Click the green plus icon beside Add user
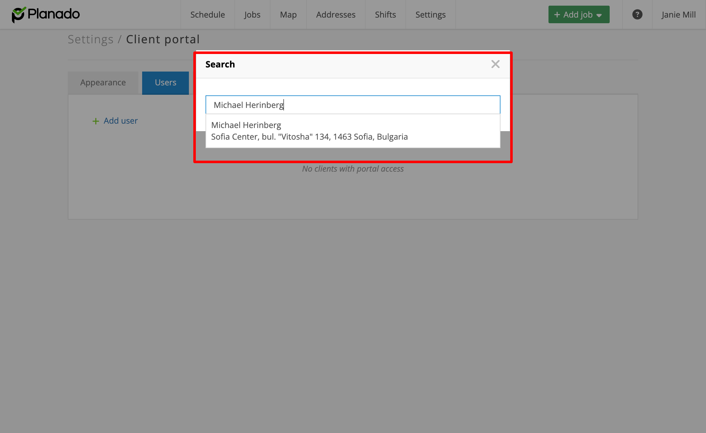The height and width of the screenshot is (433, 706). 95,121
